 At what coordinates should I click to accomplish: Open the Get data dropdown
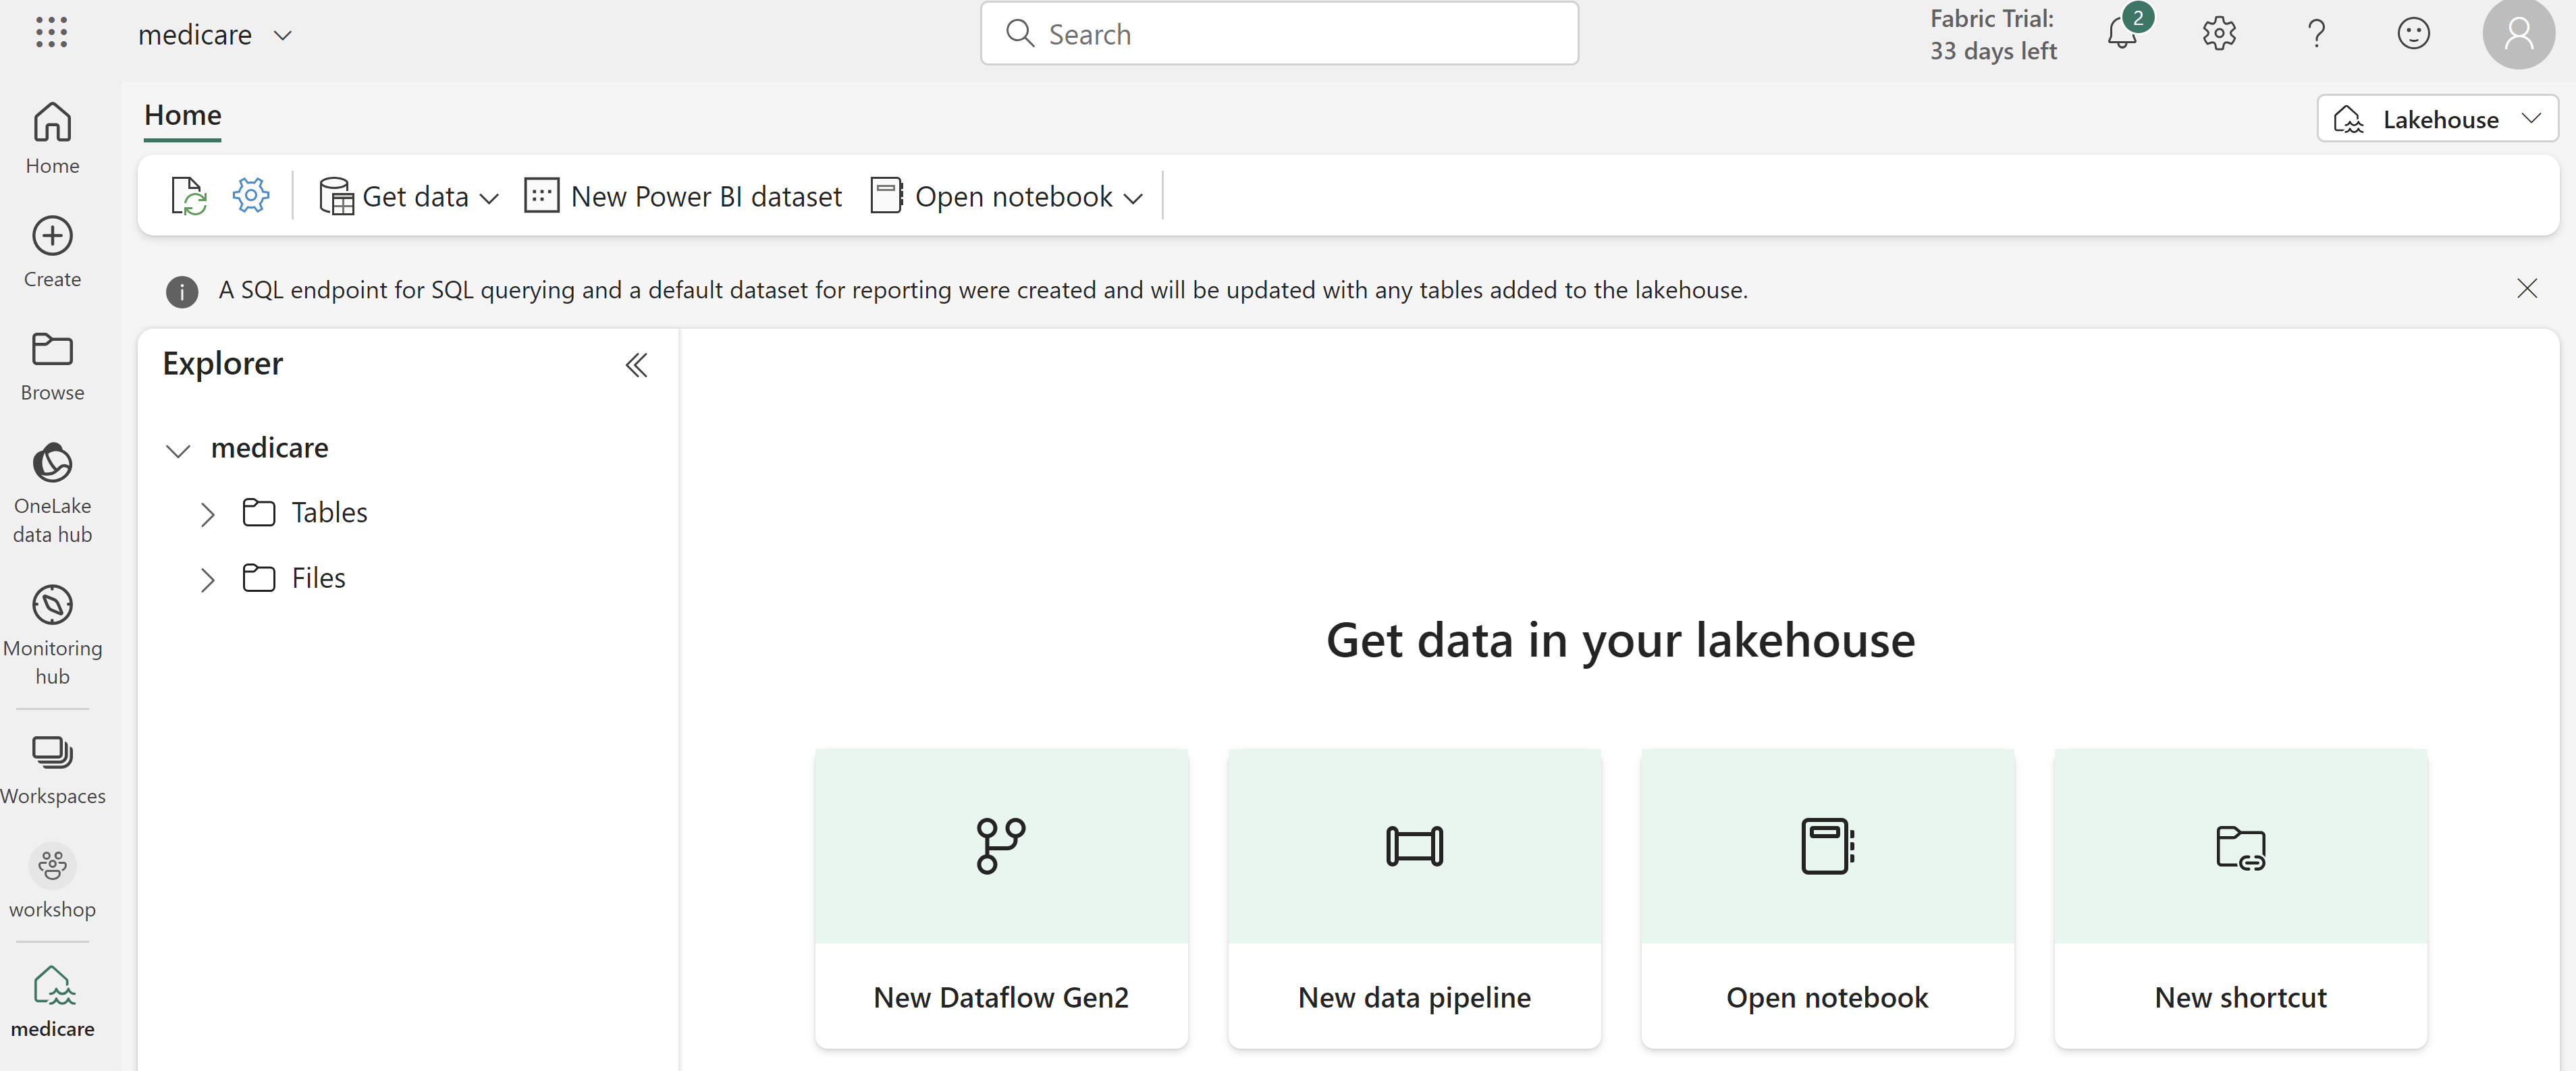click(409, 197)
